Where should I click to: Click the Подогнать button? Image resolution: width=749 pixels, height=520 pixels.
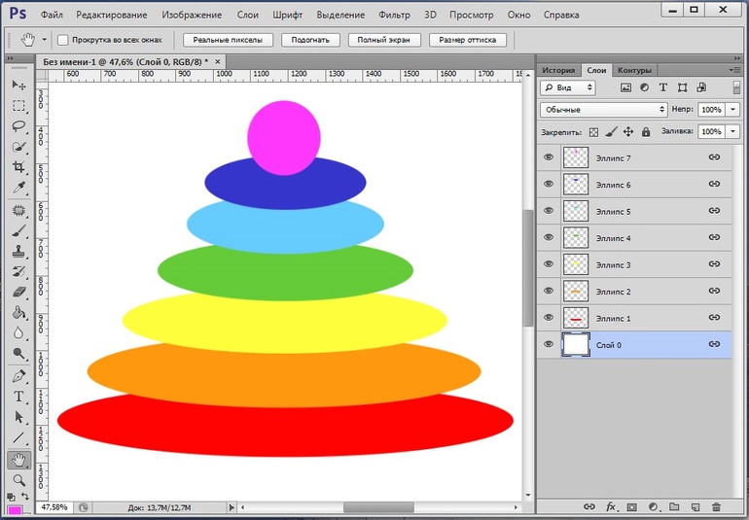click(x=311, y=41)
